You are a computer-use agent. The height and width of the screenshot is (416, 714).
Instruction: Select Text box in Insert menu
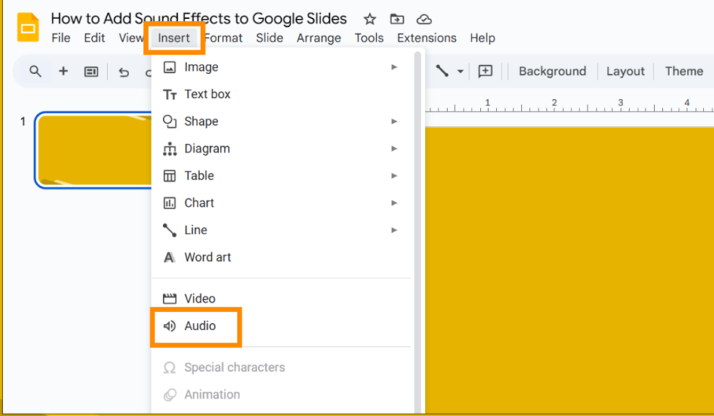coord(207,94)
